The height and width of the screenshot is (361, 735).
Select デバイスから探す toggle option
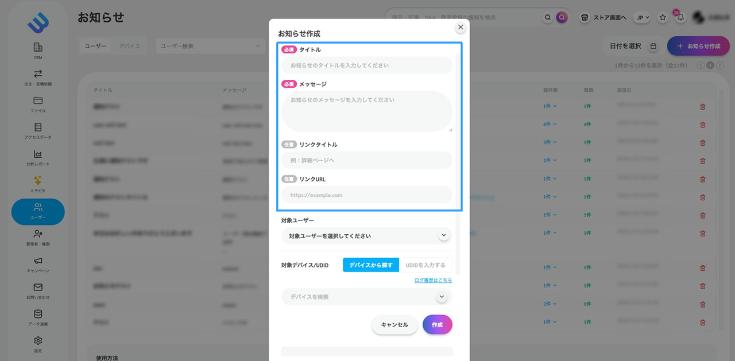pos(371,265)
